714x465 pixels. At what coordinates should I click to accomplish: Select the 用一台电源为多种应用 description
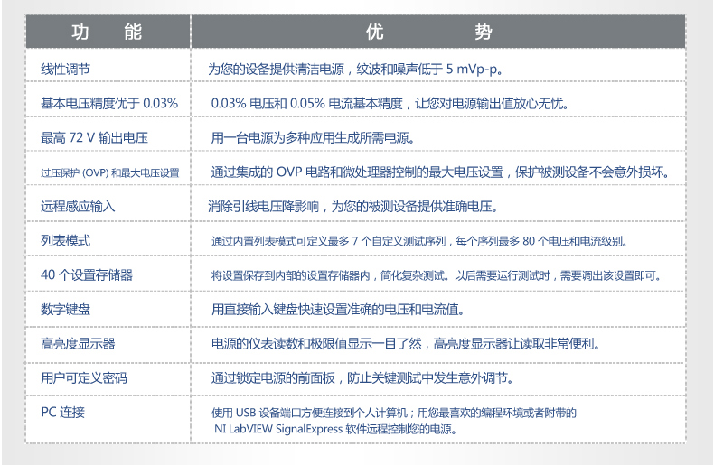[x=313, y=138]
